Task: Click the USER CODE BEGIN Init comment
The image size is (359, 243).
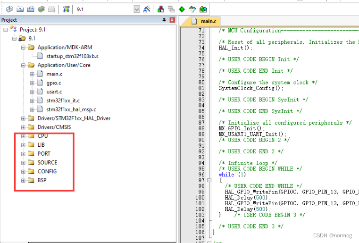Action: click(259, 59)
